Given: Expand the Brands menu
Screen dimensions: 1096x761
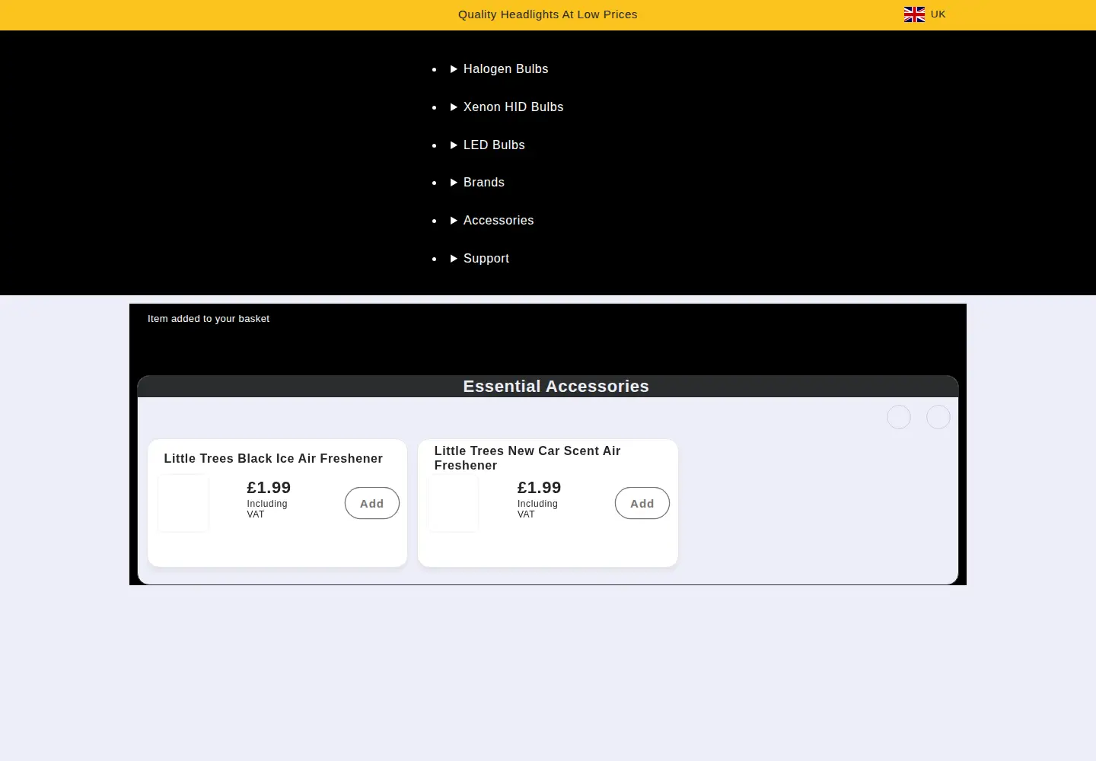Looking at the screenshot, I should point(477,183).
